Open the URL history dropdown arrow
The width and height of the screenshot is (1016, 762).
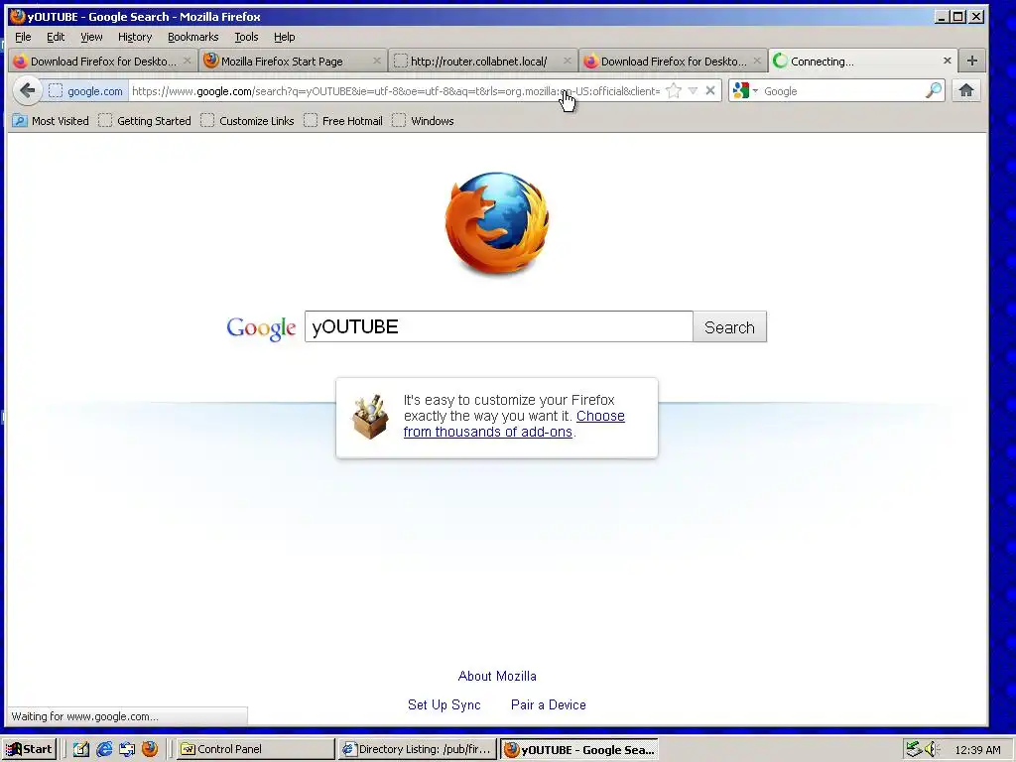click(x=693, y=90)
